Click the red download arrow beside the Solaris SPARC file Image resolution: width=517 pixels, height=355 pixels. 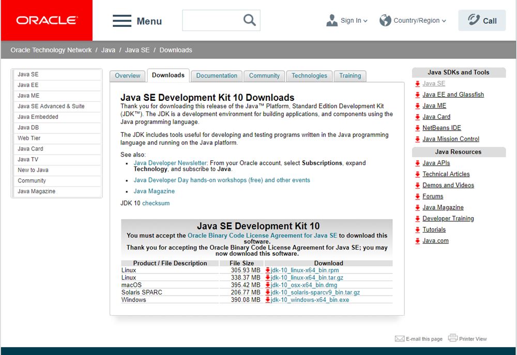268,292
